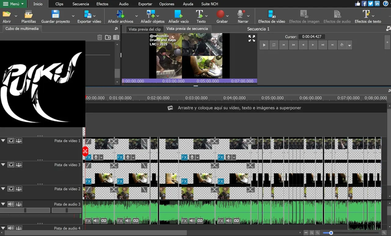
Task: Toggle group lock on Pista de audio 3
Action: [19, 204]
